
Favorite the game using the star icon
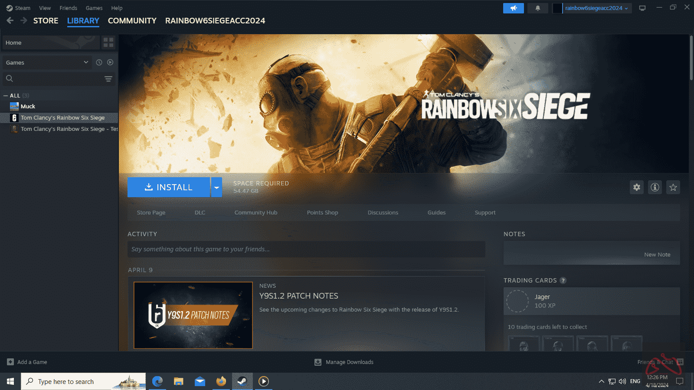pyautogui.click(x=673, y=187)
